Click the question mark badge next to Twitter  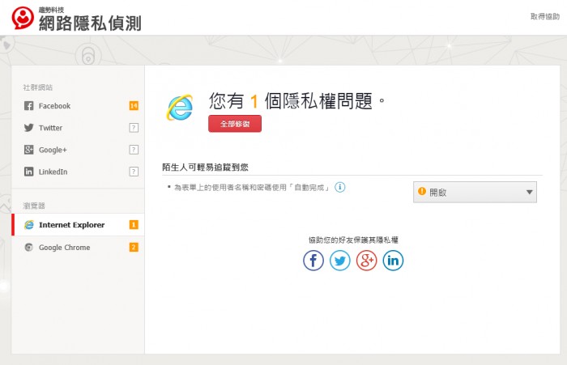tap(134, 128)
